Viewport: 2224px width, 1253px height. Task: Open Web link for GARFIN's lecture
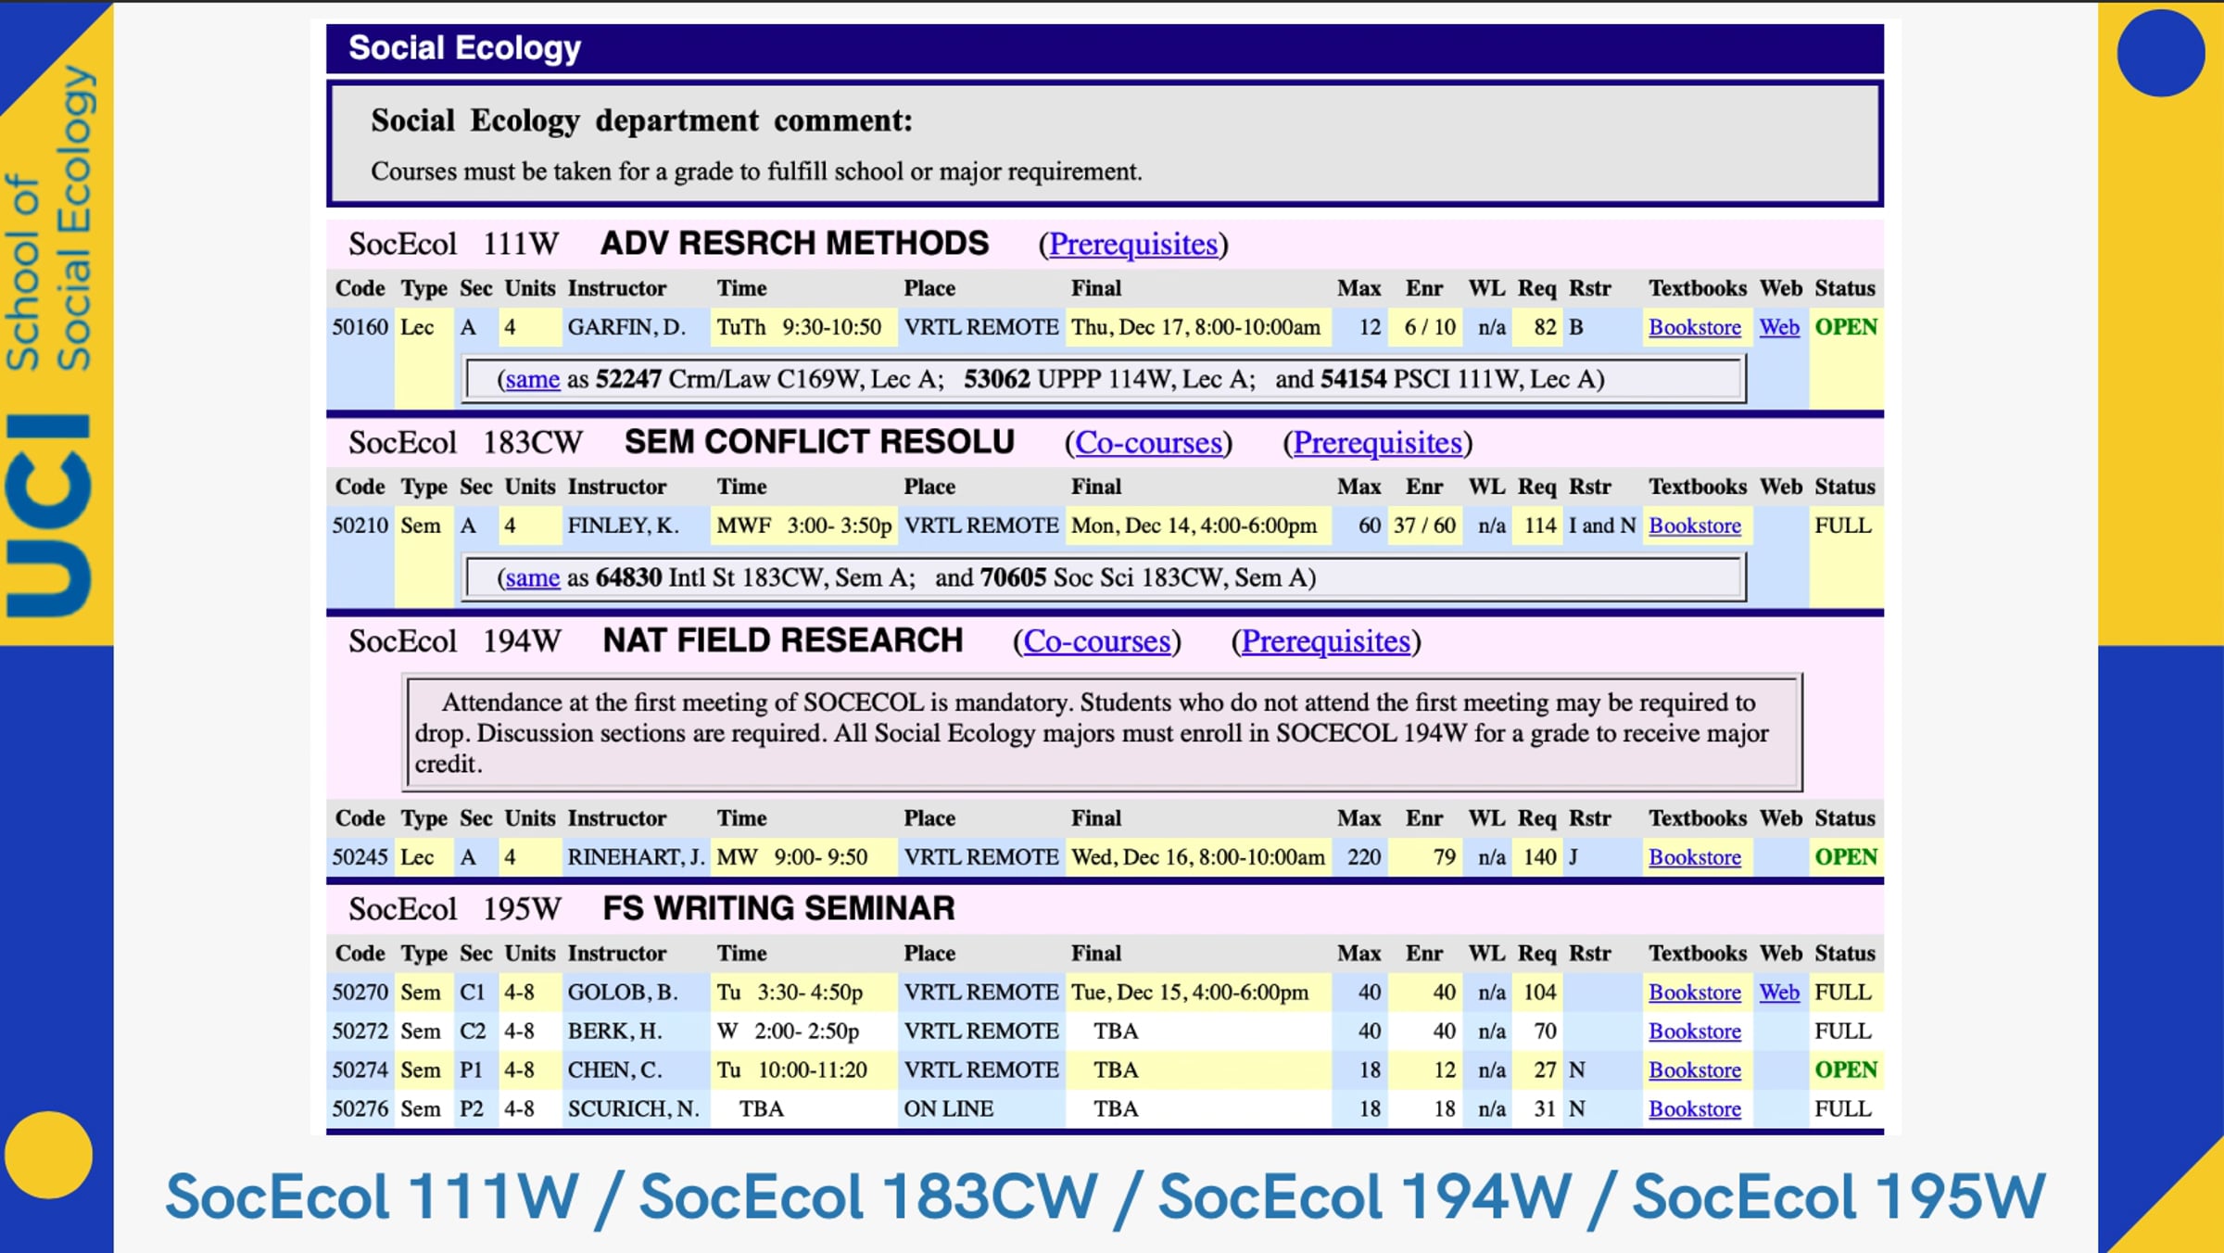tap(1779, 327)
